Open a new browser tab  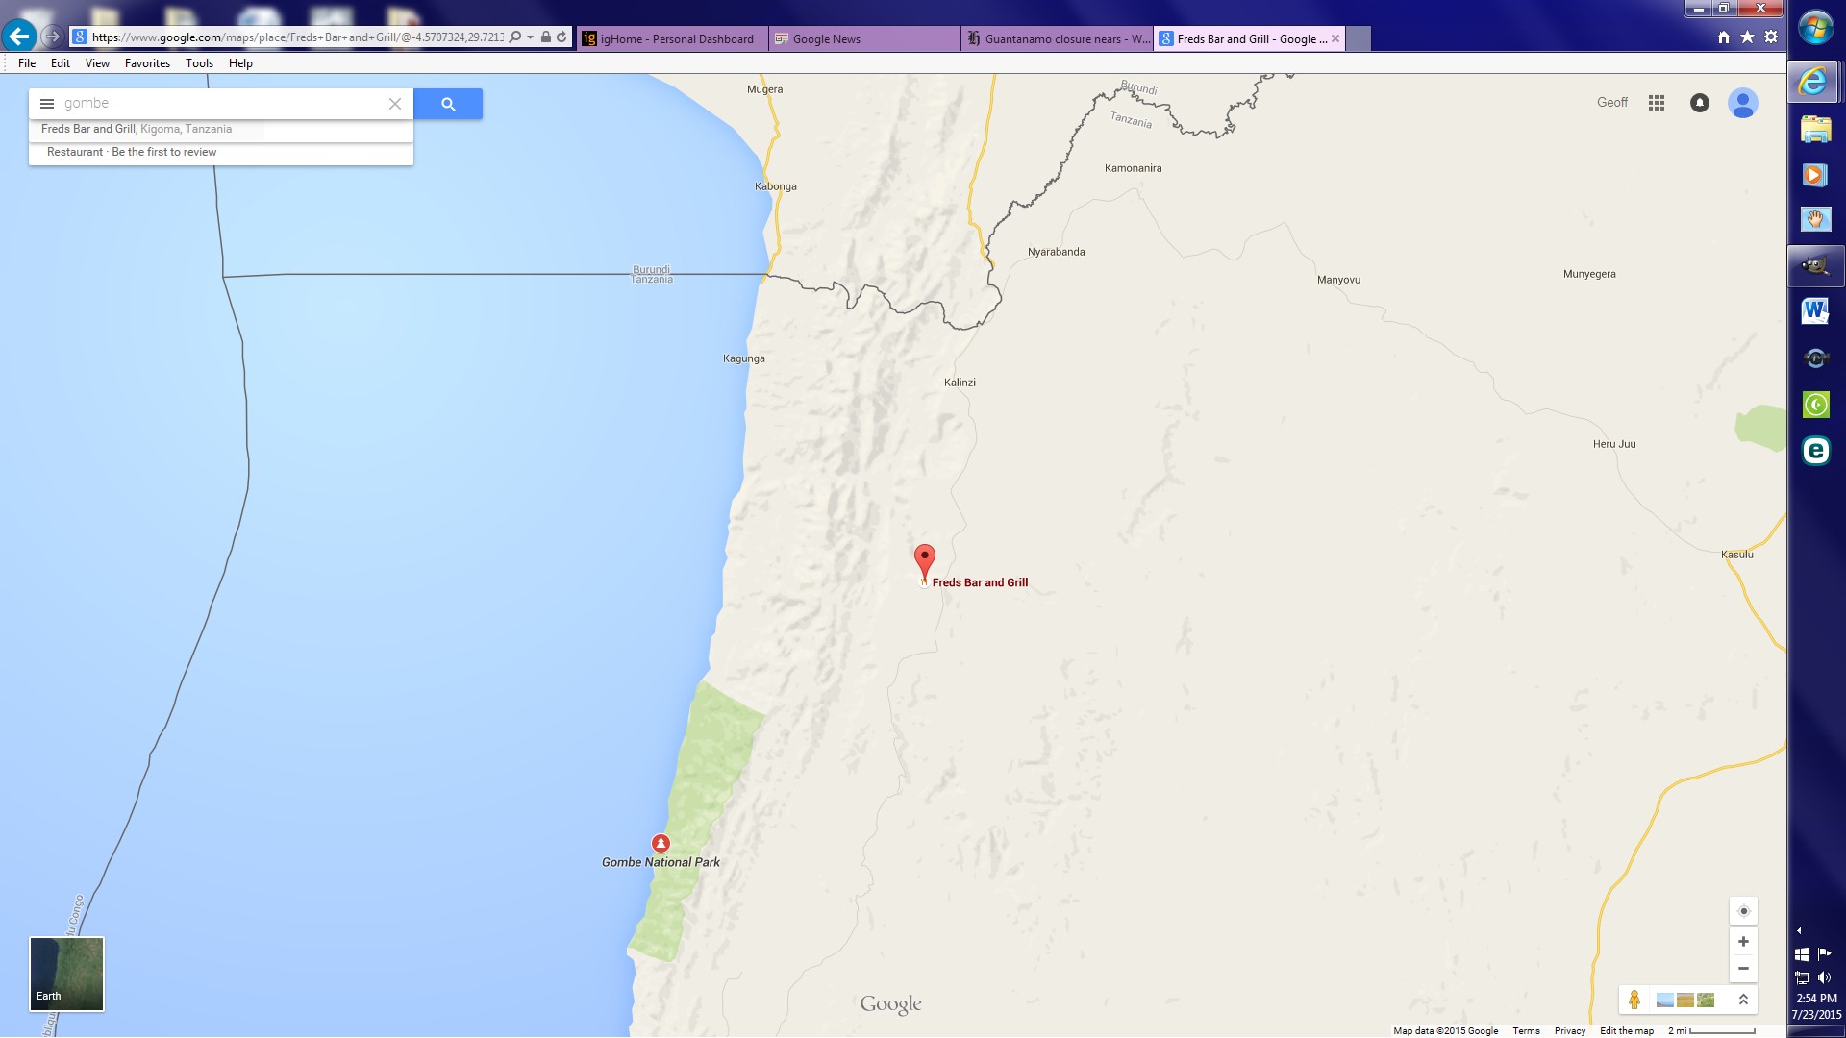coord(1358,38)
